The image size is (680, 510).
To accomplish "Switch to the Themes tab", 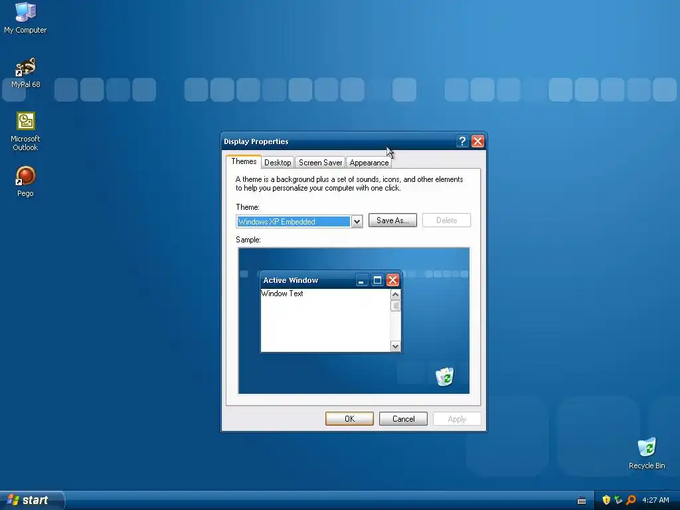I will pyautogui.click(x=244, y=161).
